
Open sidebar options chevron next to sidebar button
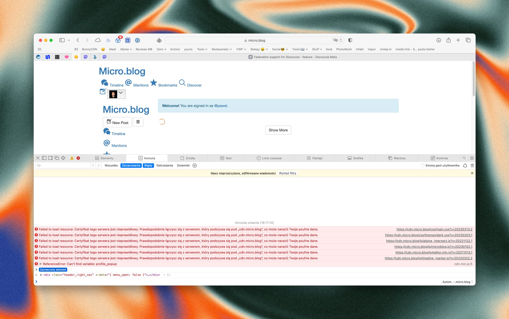(69, 40)
